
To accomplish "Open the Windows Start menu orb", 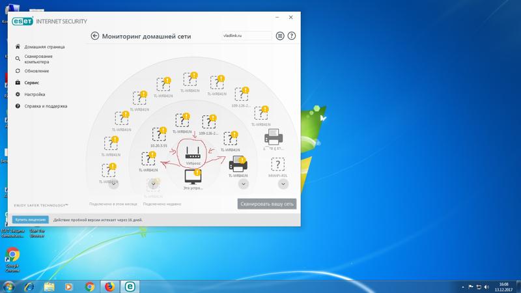I will click(8, 286).
